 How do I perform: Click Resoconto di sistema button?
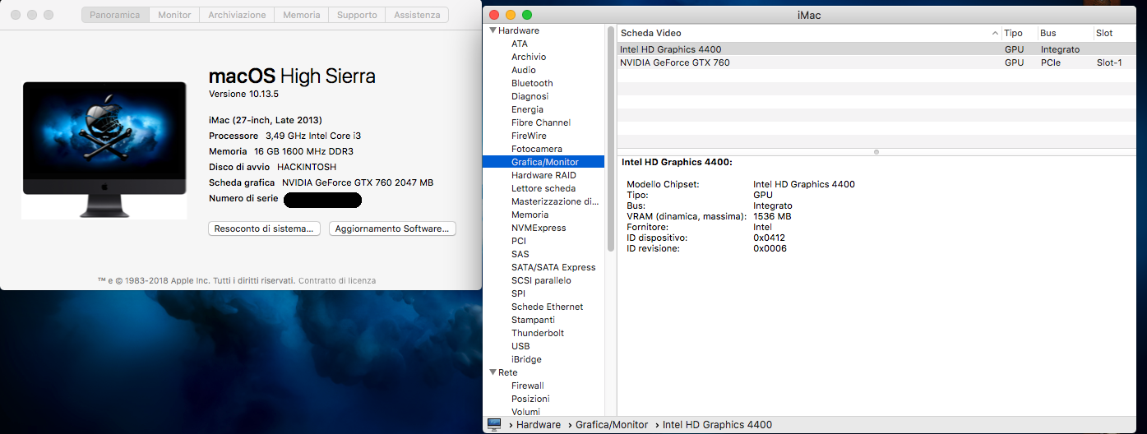(x=264, y=229)
